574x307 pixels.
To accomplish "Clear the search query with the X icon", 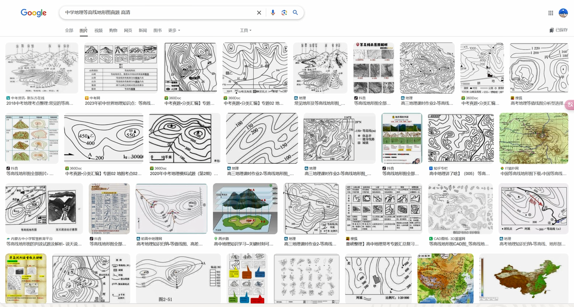I will 259,12.
